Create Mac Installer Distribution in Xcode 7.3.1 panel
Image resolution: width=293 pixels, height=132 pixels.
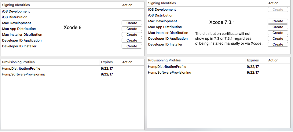click(278, 33)
